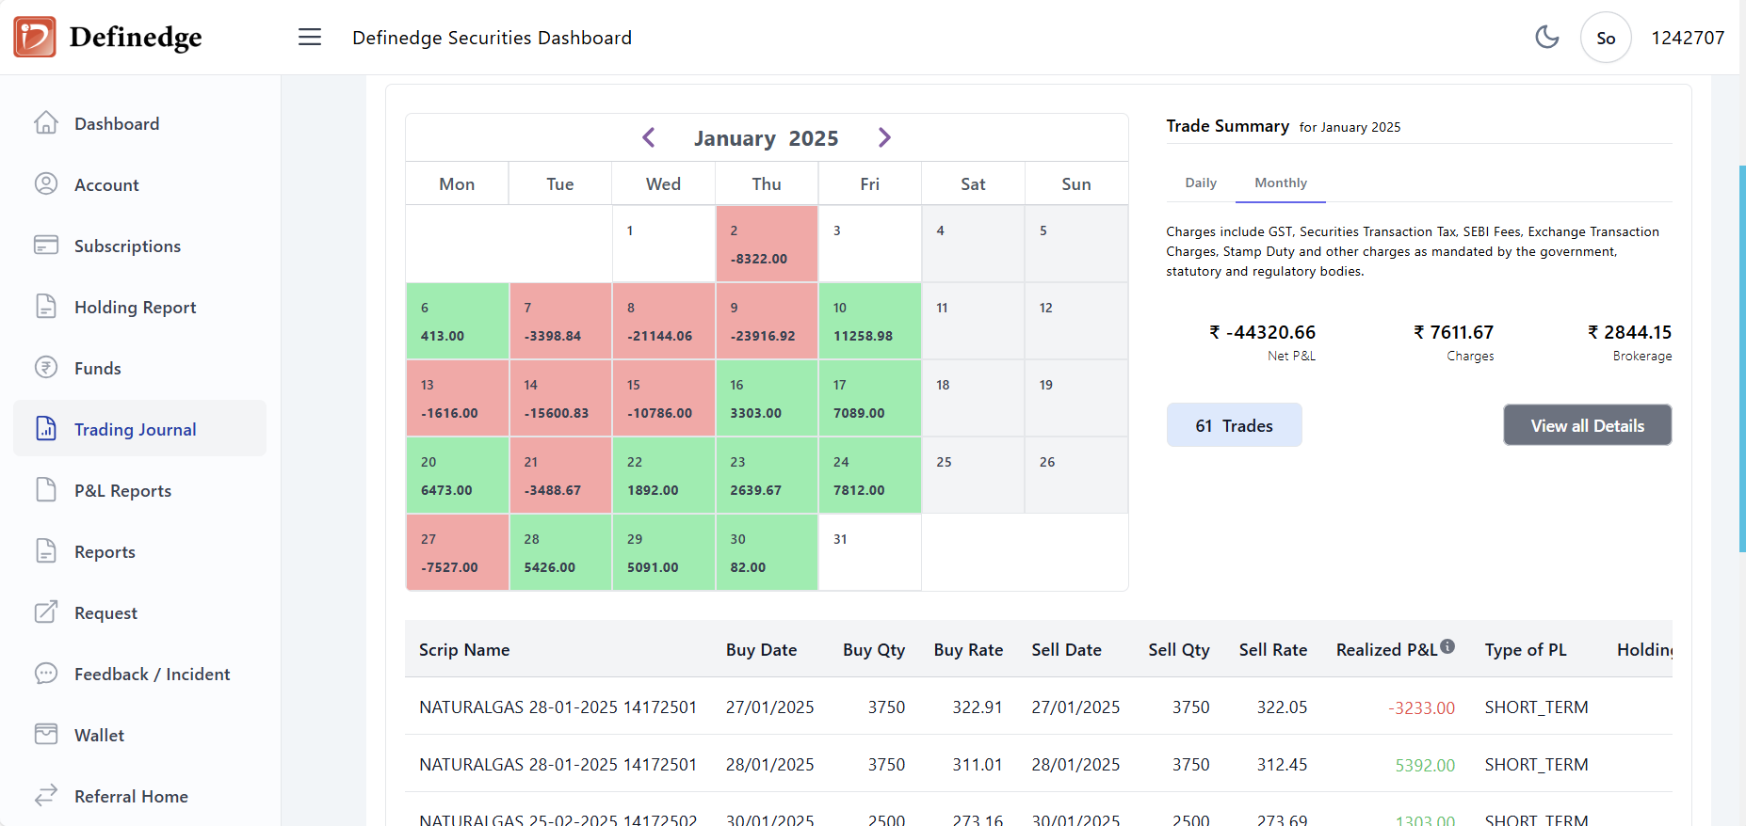Click the Dashboard home icon
This screenshot has height=826, width=1746.
(46, 123)
